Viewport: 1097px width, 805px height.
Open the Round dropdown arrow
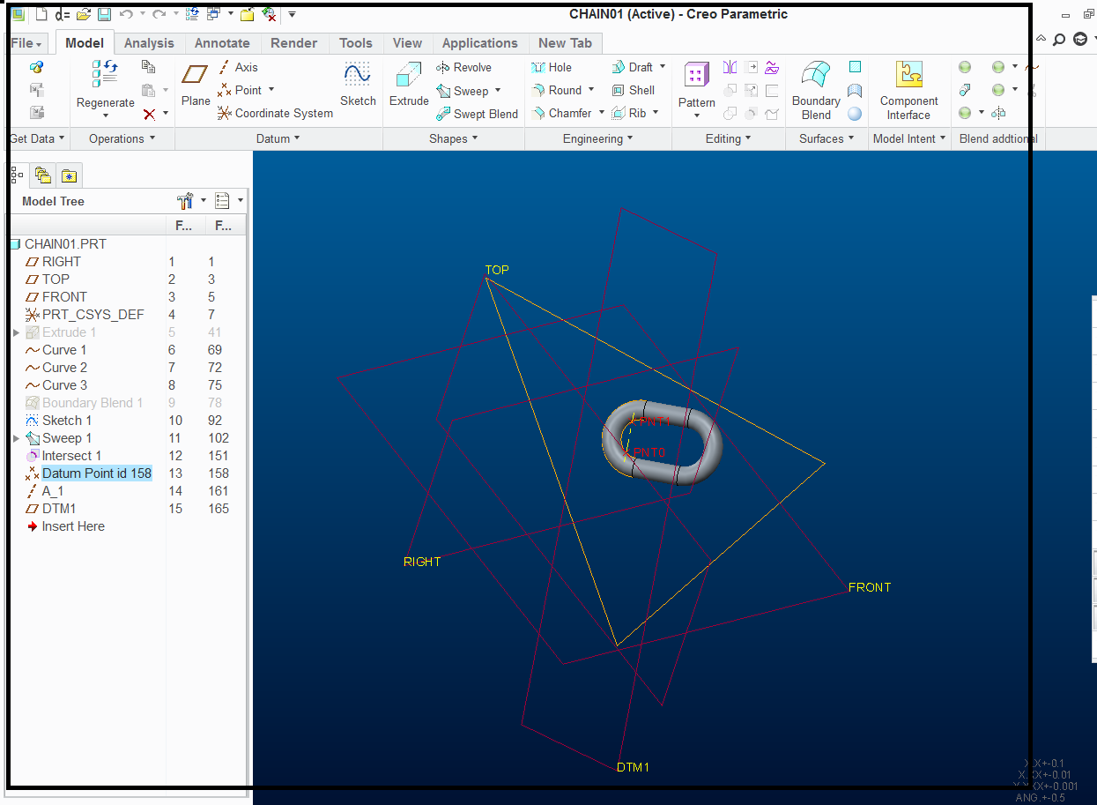point(591,90)
